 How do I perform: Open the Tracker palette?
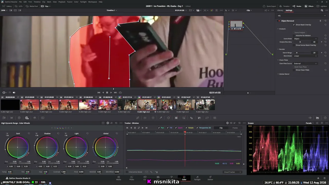176,118
